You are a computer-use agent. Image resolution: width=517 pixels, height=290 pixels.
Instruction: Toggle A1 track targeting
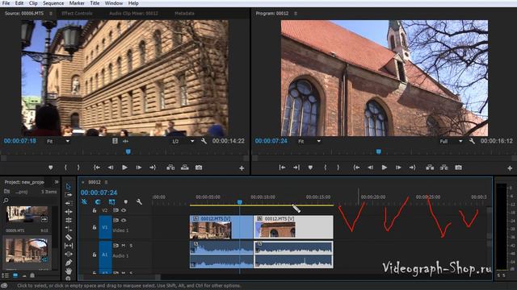pos(105,255)
